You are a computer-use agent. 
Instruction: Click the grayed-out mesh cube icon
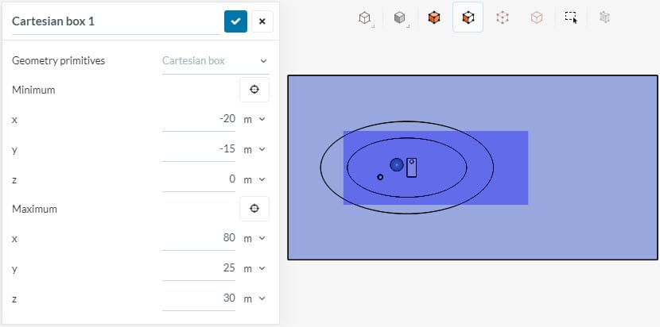coord(604,17)
